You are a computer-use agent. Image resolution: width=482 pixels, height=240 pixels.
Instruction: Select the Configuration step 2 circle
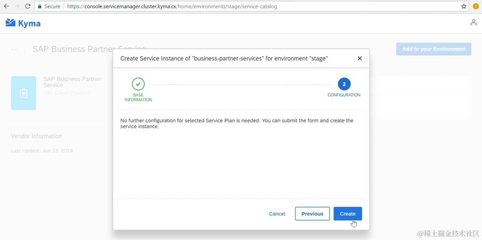click(344, 84)
